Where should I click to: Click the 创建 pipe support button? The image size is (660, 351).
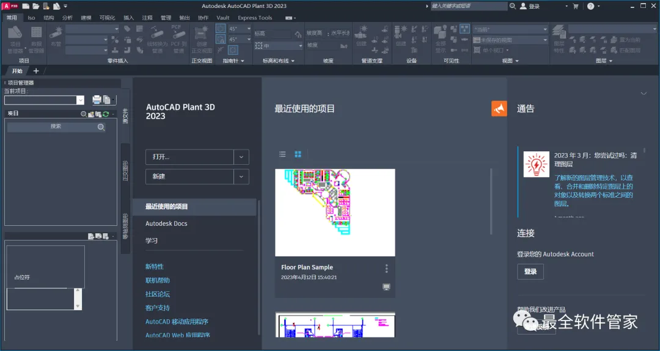point(361,36)
